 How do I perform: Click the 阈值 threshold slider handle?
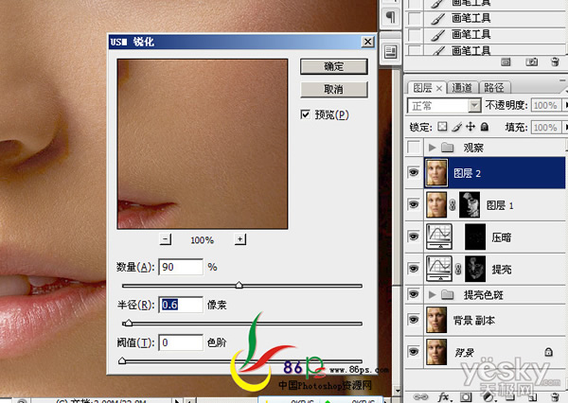point(122,360)
